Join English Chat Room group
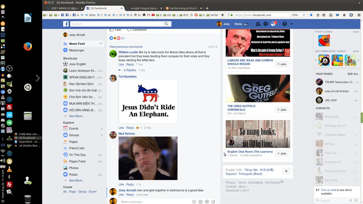This screenshot has width=363, height=204. (x=282, y=154)
